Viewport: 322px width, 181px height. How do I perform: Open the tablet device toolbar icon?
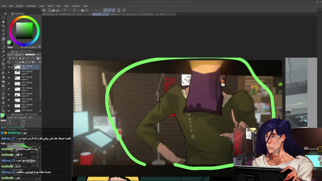[x=119, y=10]
